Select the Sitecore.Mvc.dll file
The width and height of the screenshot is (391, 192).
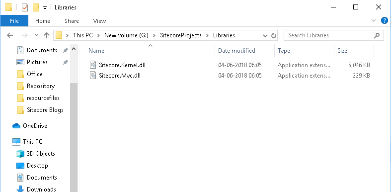pyautogui.click(x=120, y=76)
